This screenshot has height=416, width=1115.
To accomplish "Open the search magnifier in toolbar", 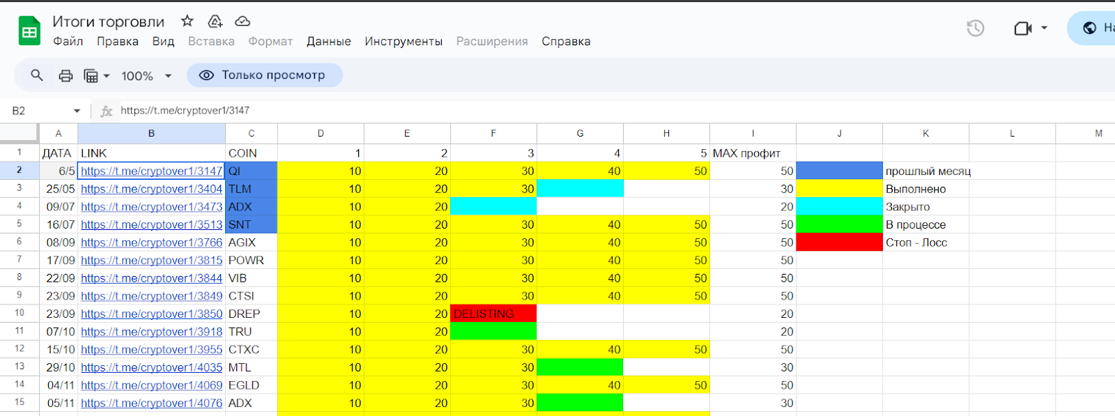I will pyautogui.click(x=37, y=75).
